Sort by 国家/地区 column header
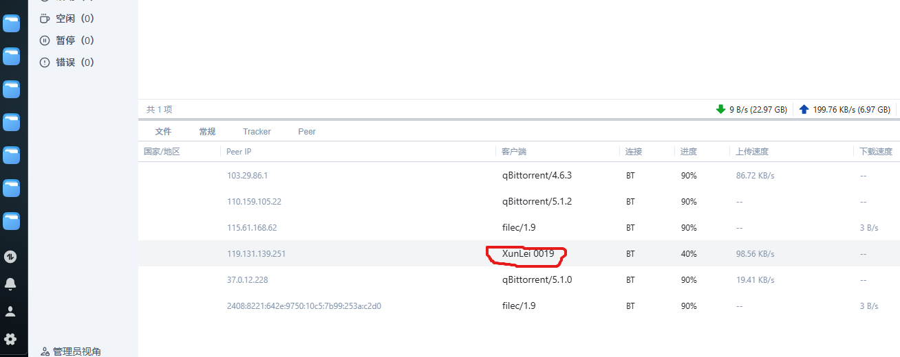This screenshot has width=900, height=357. pyautogui.click(x=162, y=151)
